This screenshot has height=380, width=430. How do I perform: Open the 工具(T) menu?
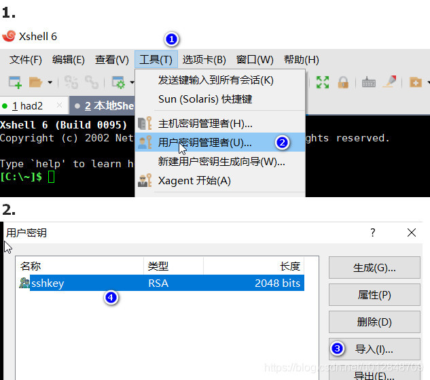[156, 60]
